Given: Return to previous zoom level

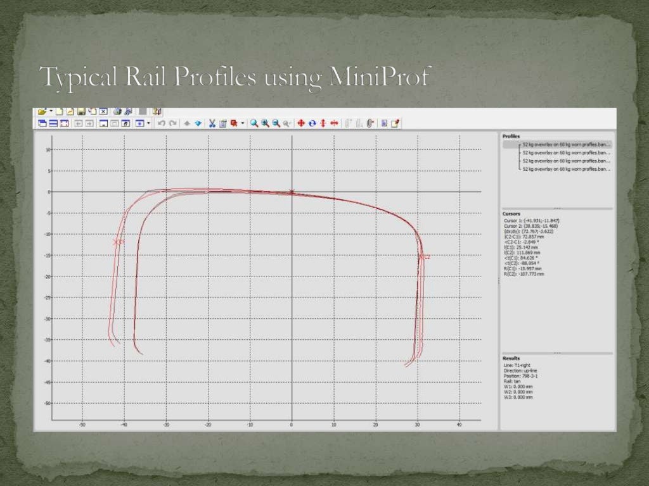Looking at the screenshot, I should pos(286,123).
